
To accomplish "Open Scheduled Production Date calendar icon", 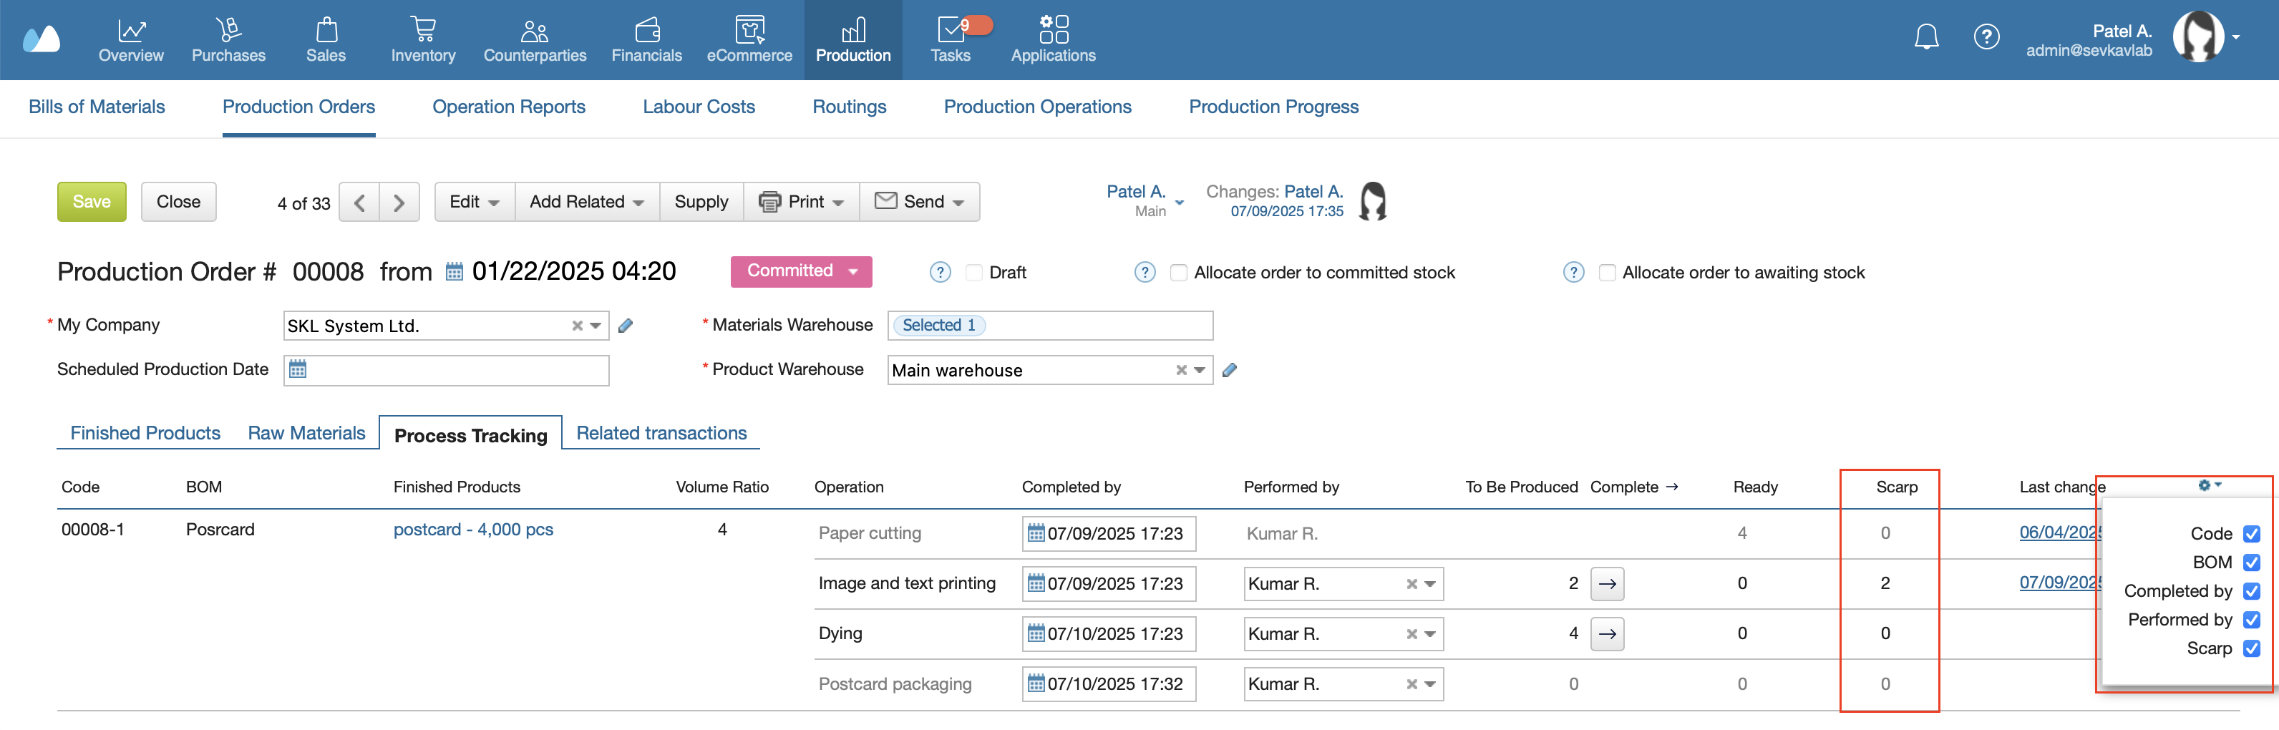I will pos(298,370).
